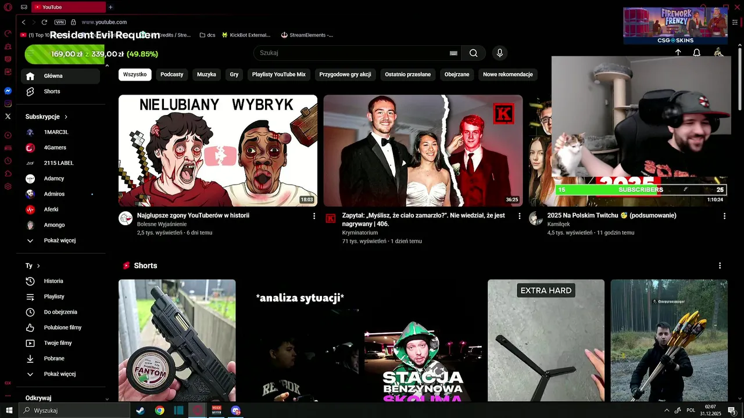Open history clock in Opera sidebar
The width and height of the screenshot is (744, 418).
tap(8, 161)
